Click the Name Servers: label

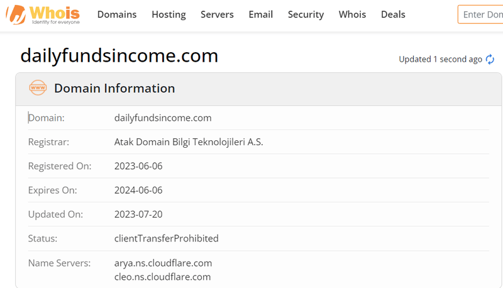click(59, 263)
